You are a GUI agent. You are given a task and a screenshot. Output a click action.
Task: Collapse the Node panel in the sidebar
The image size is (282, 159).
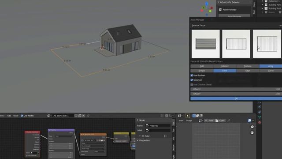[x=137, y=120]
